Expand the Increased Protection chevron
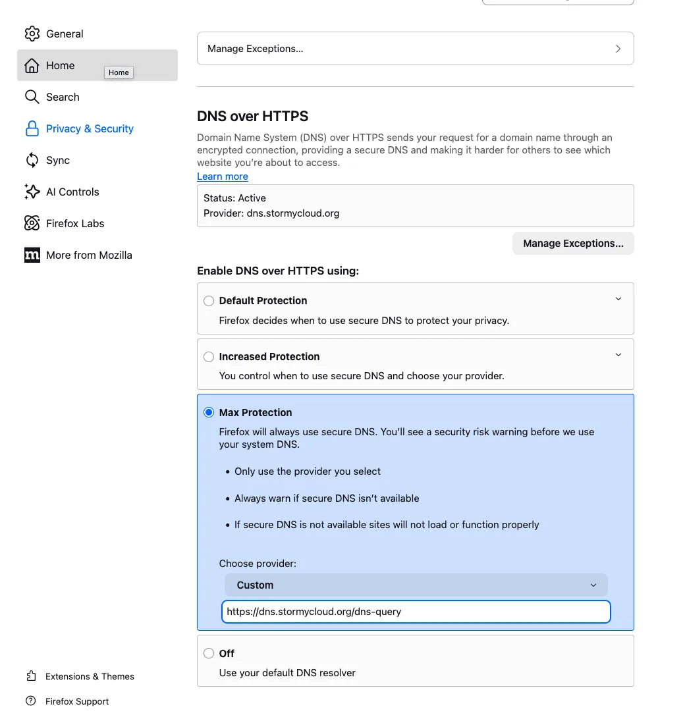Viewport: 685px width, 723px height. (x=618, y=354)
